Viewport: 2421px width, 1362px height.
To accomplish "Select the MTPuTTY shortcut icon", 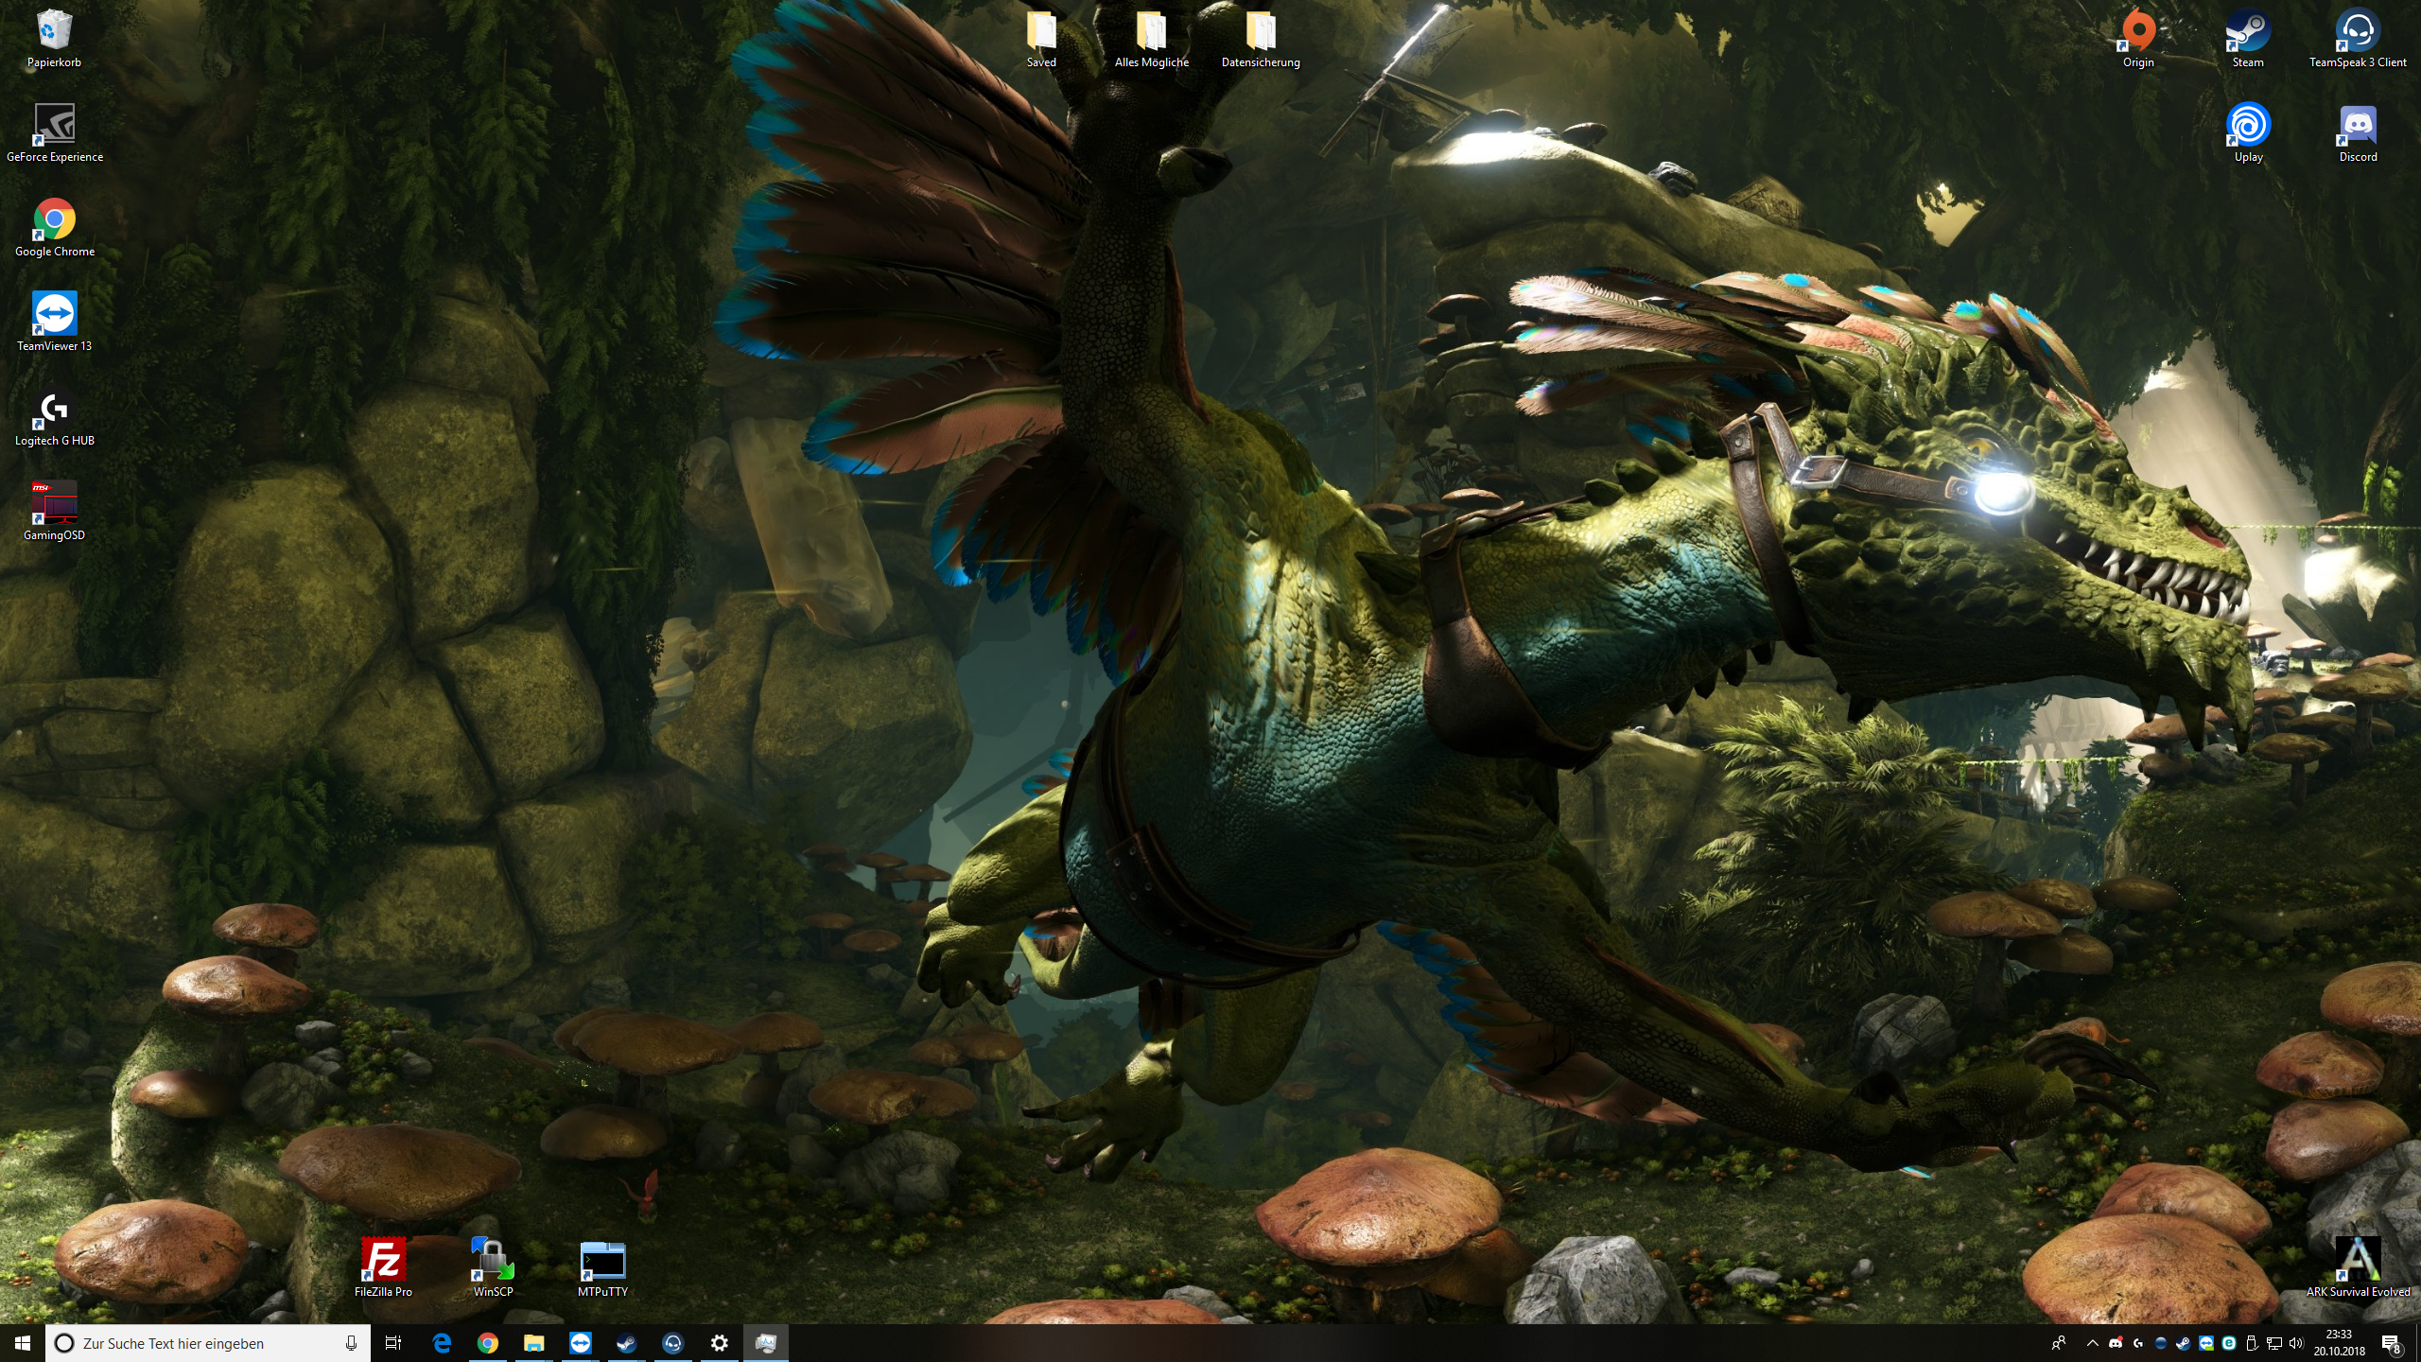I will pyautogui.click(x=602, y=1262).
